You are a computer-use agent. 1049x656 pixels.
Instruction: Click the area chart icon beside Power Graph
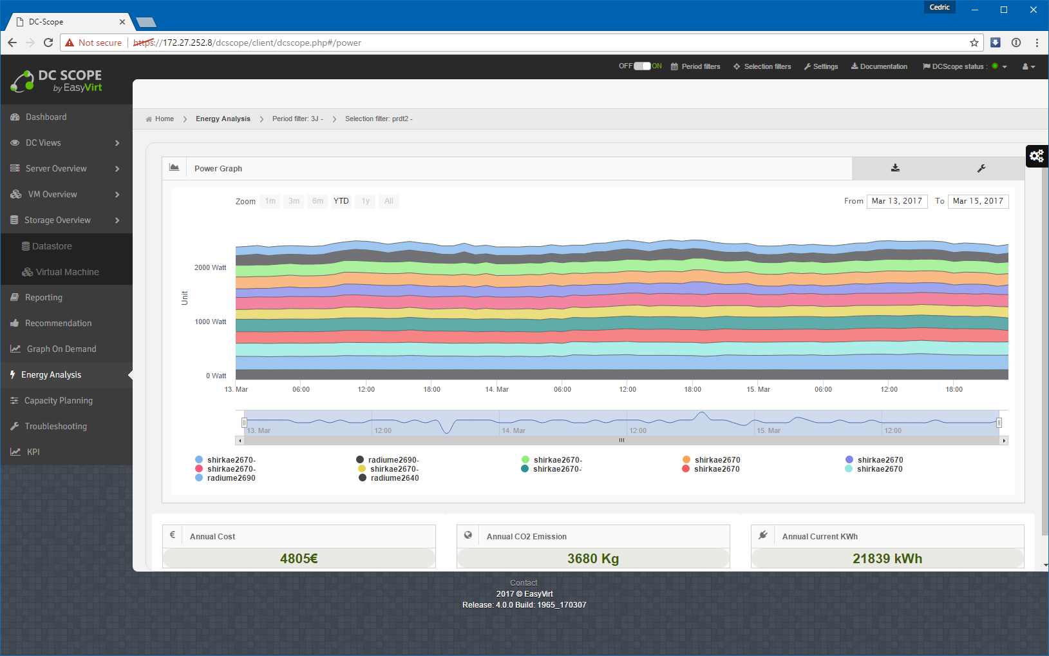[x=174, y=168]
